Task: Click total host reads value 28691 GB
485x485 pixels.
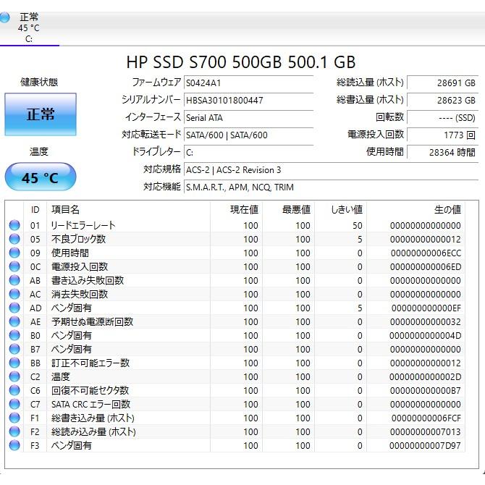Action: click(x=443, y=83)
